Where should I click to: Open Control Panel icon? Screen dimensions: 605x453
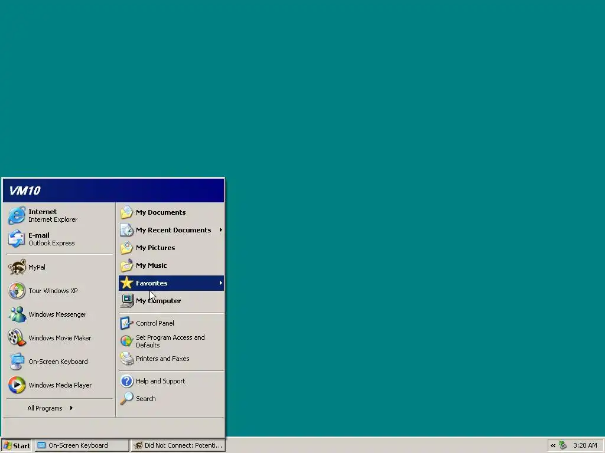tap(126, 323)
